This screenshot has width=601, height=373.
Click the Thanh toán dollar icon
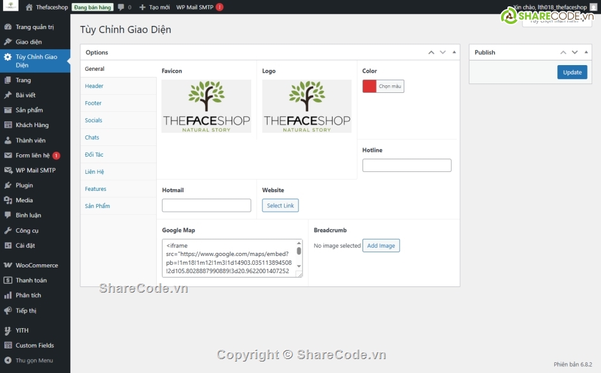click(x=8, y=280)
